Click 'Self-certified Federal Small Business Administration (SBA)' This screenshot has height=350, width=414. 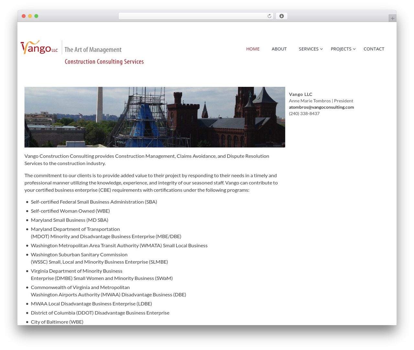point(94,202)
